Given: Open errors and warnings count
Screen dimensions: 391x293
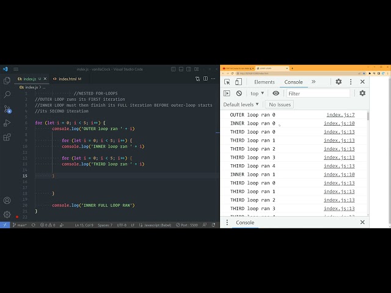Looking at the screenshot, I should pos(48,225).
